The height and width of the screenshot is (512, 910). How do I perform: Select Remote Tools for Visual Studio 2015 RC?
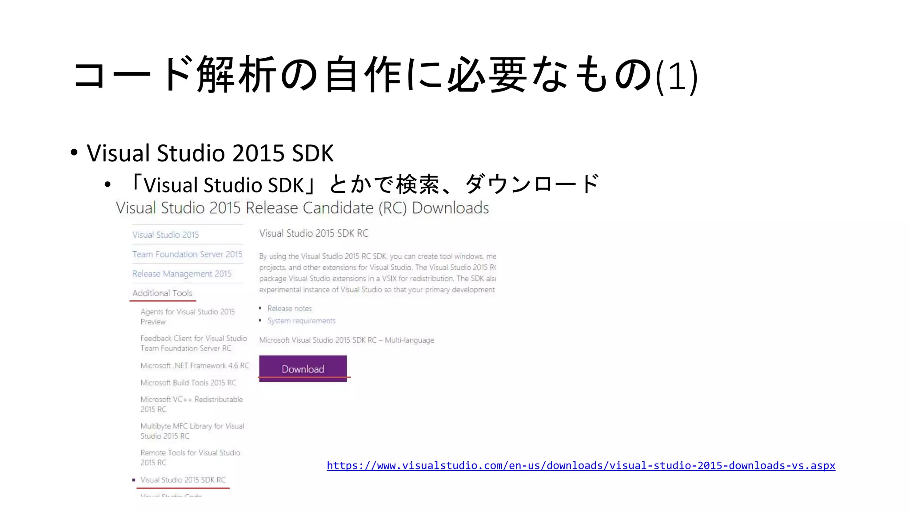point(190,457)
